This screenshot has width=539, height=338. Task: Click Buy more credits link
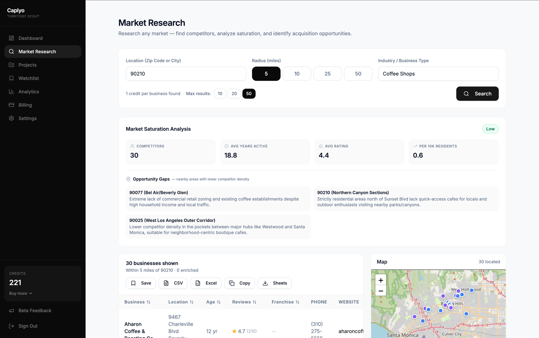pos(20,293)
